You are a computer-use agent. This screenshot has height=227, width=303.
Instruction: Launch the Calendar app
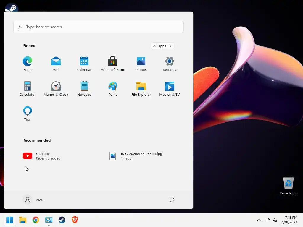coord(84,64)
